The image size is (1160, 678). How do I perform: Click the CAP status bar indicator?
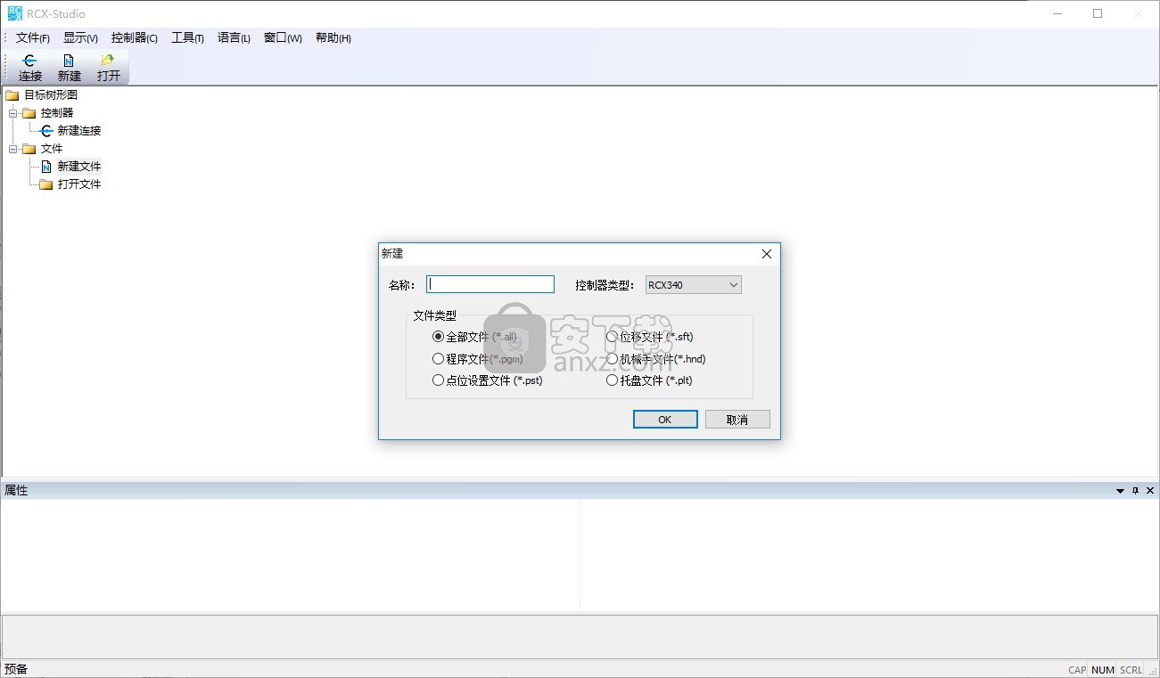[1077, 671]
